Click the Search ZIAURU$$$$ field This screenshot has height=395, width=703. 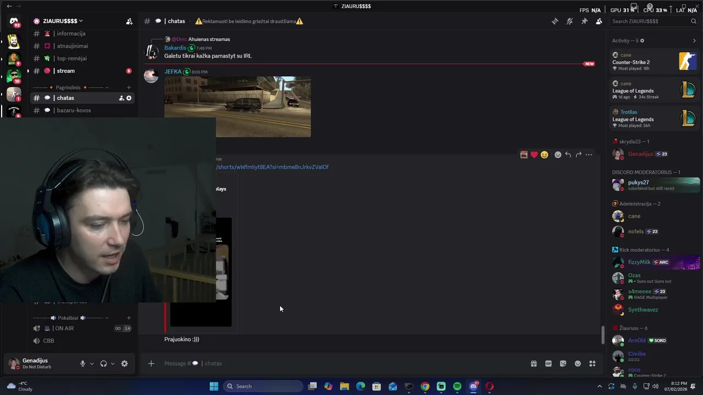pyautogui.click(x=654, y=21)
